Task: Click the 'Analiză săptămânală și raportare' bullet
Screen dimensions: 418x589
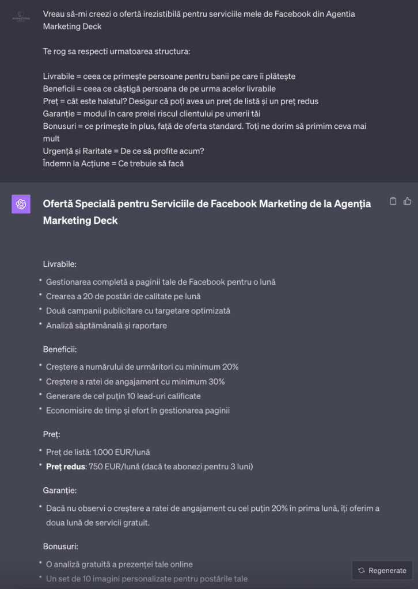Action: [x=107, y=326]
